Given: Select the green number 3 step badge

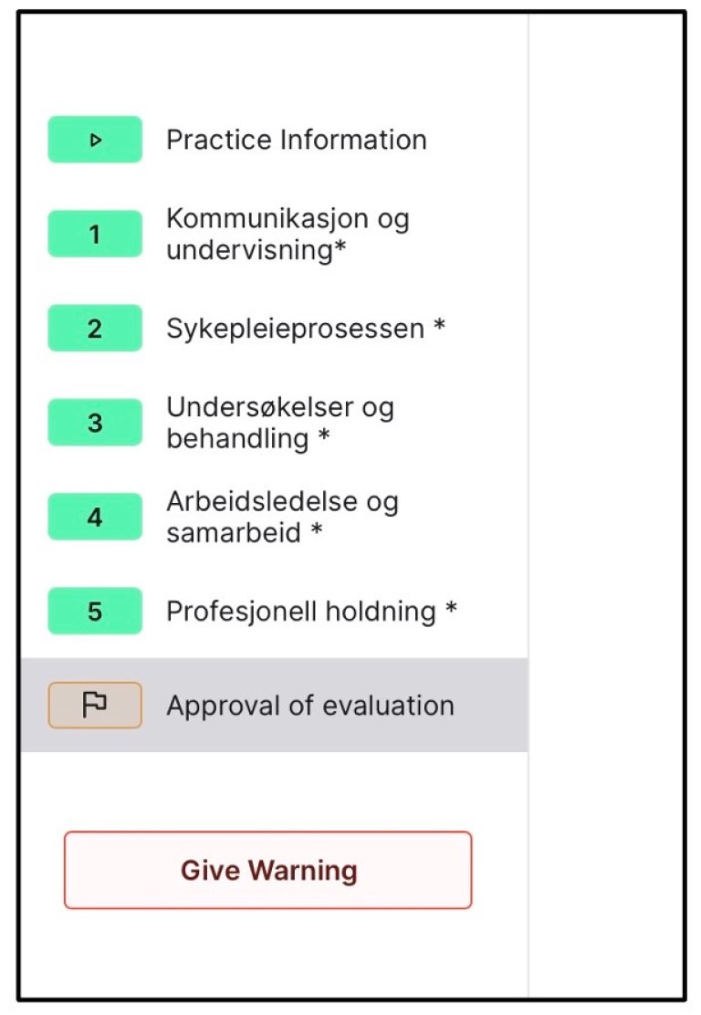Looking at the screenshot, I should pyautogui.click(x=95, y=423).
